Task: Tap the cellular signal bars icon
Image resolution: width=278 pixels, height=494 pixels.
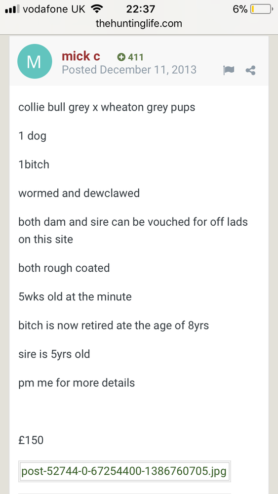Action: coord(13,9)
